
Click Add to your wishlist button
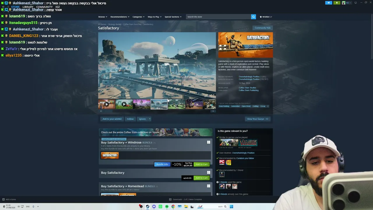click(112, 119)
